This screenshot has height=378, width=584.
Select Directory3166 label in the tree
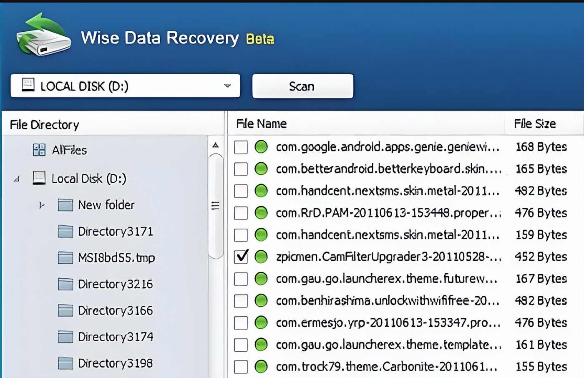click(x=116, y=310)
